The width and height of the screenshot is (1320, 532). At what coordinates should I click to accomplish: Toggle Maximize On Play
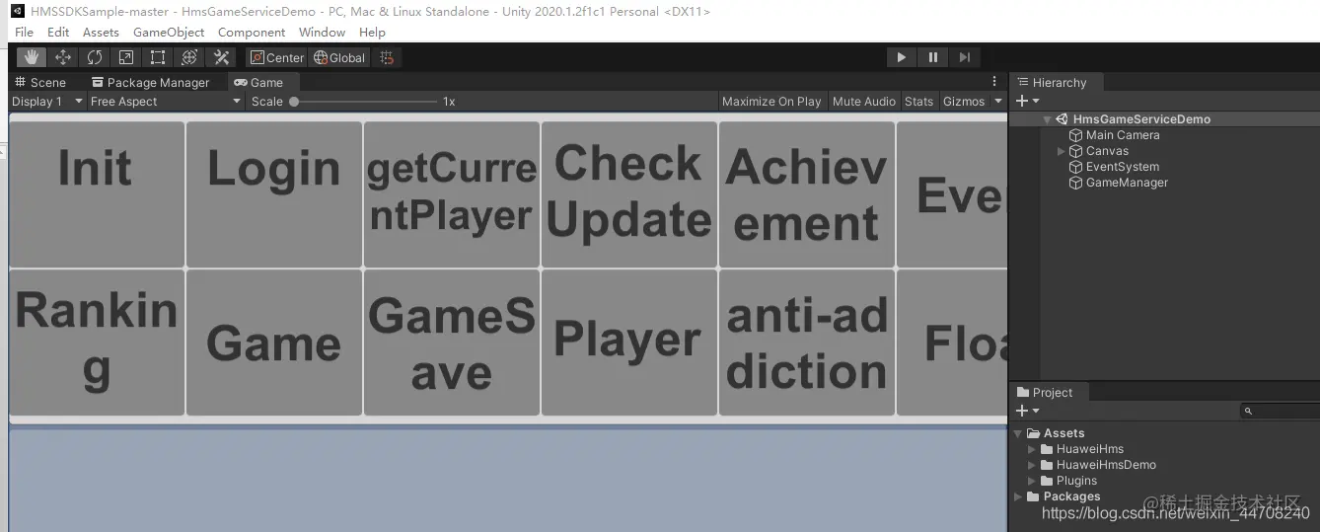tap(771, 101)
